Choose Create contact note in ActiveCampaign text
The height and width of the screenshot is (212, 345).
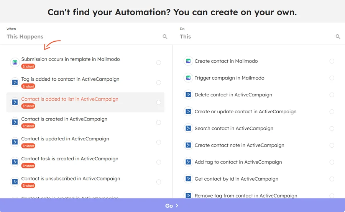(239, 145)
